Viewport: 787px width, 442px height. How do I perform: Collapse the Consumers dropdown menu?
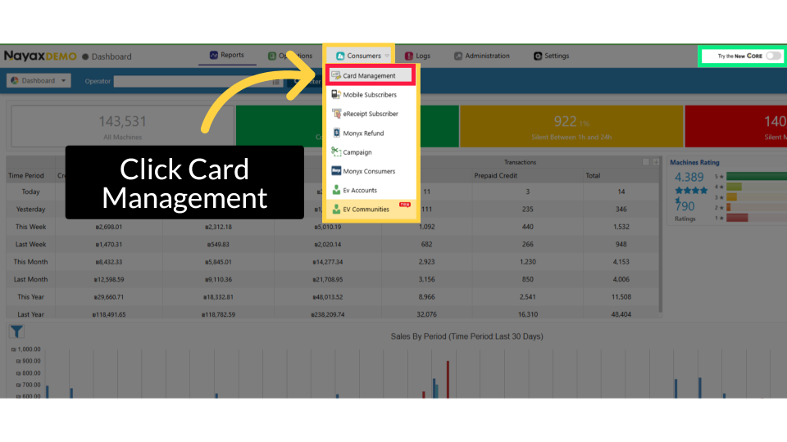tap(358, 56)
